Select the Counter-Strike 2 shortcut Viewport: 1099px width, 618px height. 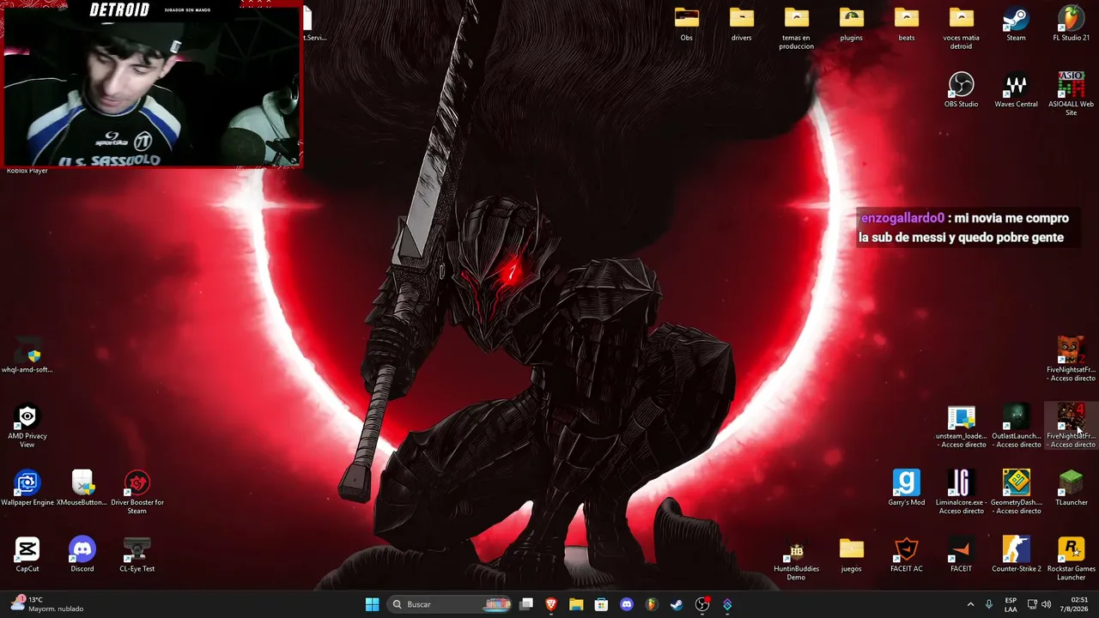tap(1016, 554)
